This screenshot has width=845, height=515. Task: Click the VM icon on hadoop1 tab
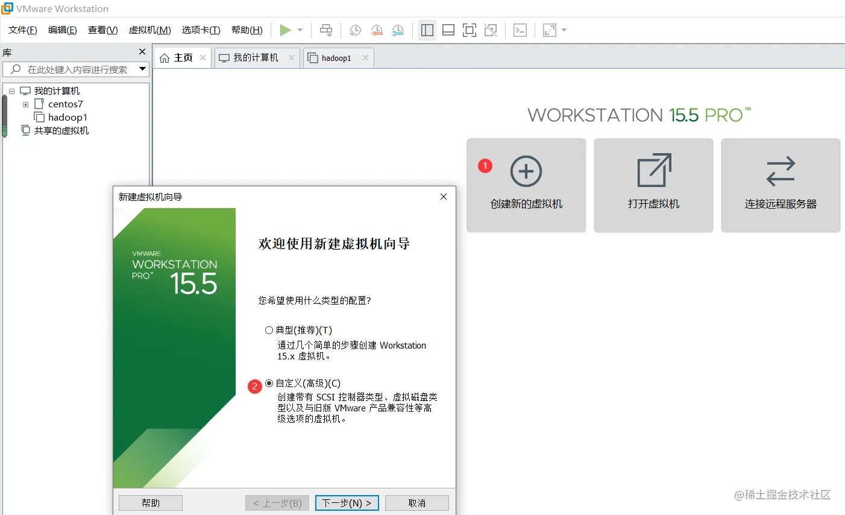313,58
